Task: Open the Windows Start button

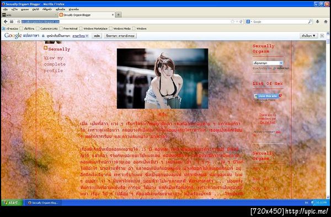Action: [12, 203]
